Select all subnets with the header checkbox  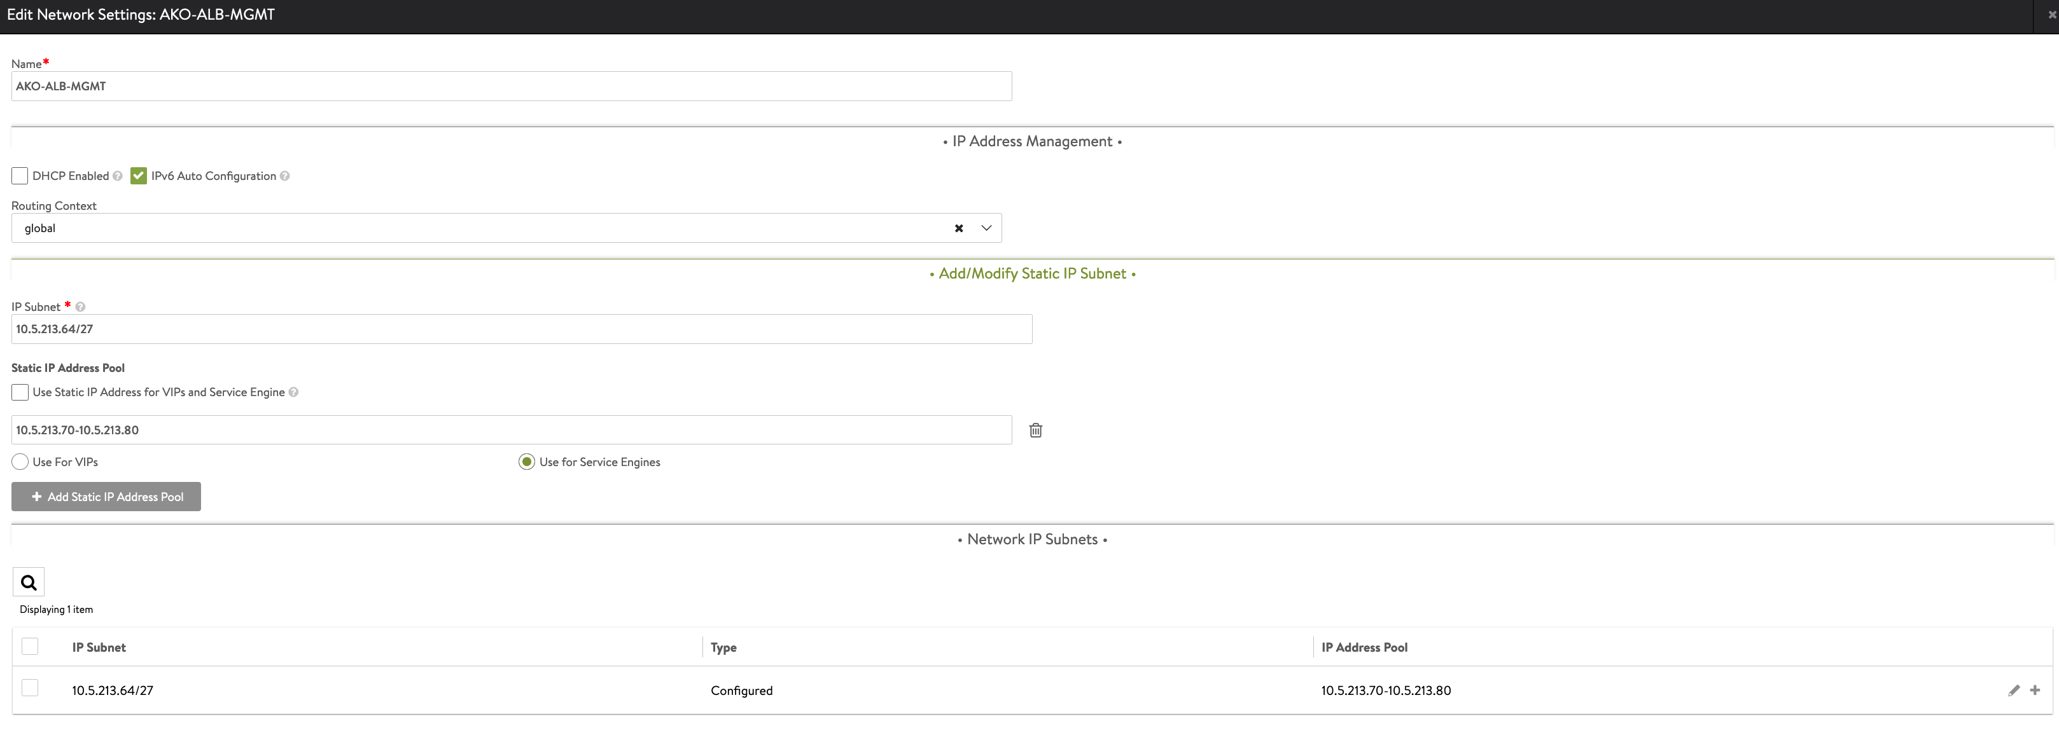[29, 647]
